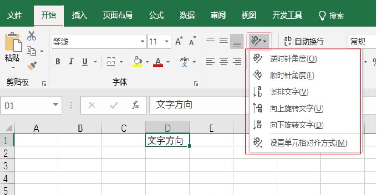Open 设置单元格对齐方式(M) dialog
This screenshot has height=195, width=380.
pyautogui.click(x=305, y=143)
